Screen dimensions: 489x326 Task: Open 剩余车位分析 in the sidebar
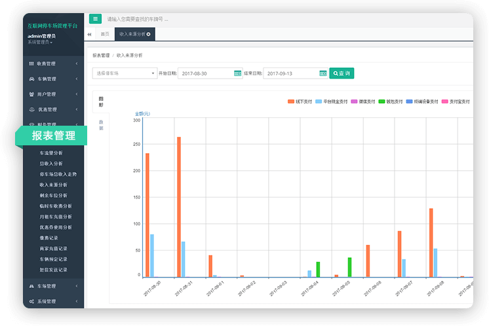point(53,195)
